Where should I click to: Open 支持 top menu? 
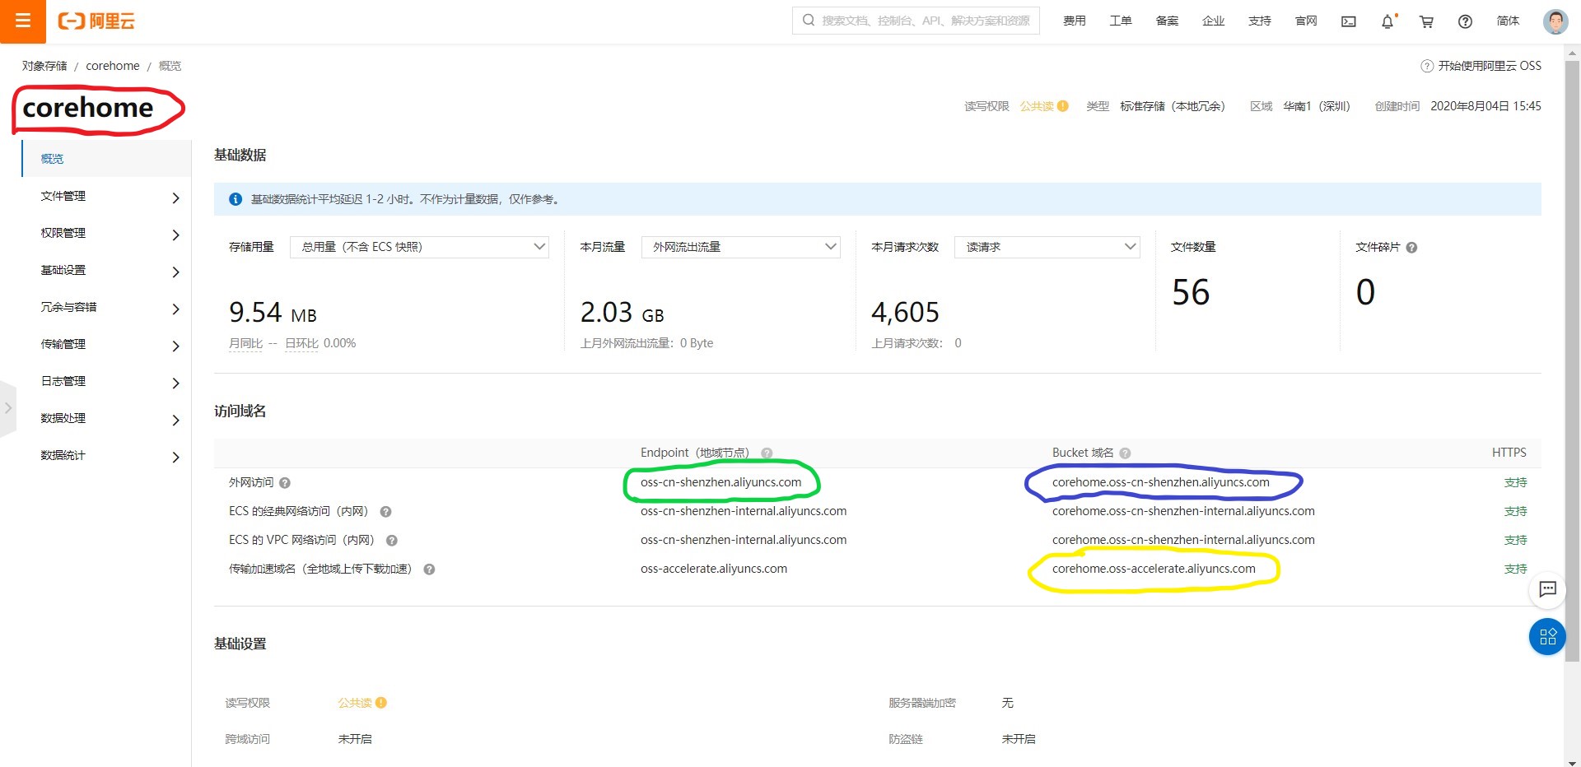click(x=1259, y=21)
